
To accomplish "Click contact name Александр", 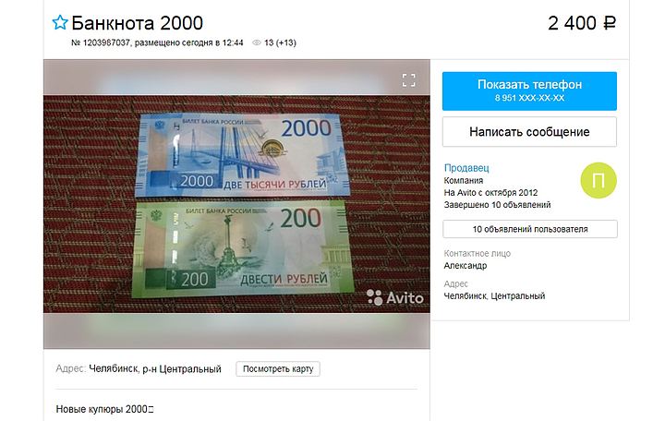I will click(x=465, y=266).
